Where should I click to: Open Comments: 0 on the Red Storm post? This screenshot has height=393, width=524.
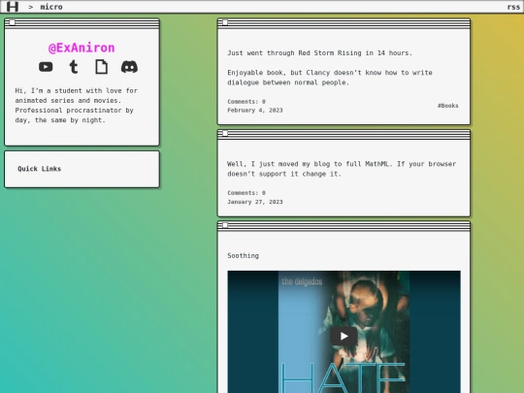(246, 101)
